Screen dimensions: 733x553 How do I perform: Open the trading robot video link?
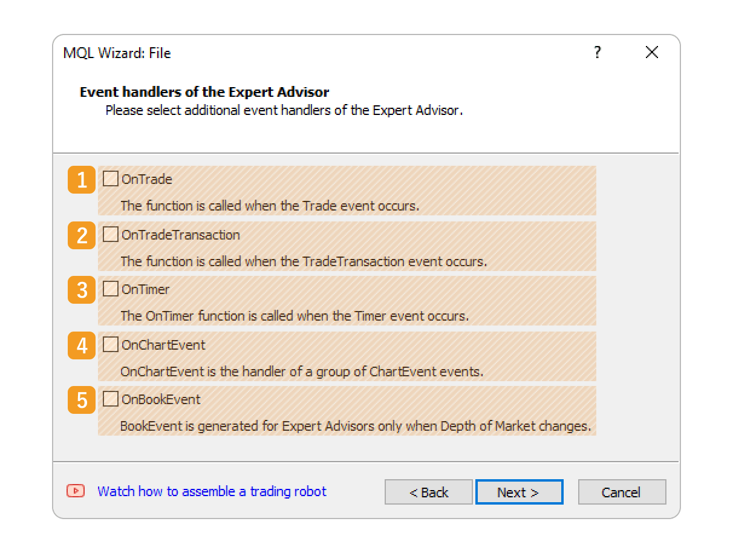click(x=212, y=491)
